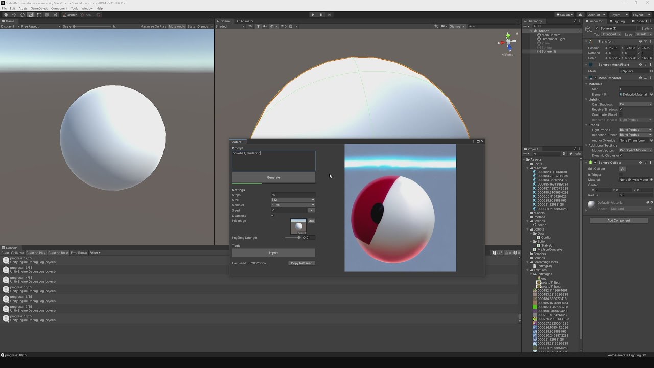Disable the Mesh Renderer component checkbox
Screen dimensions: 654x368
[595, 78]
